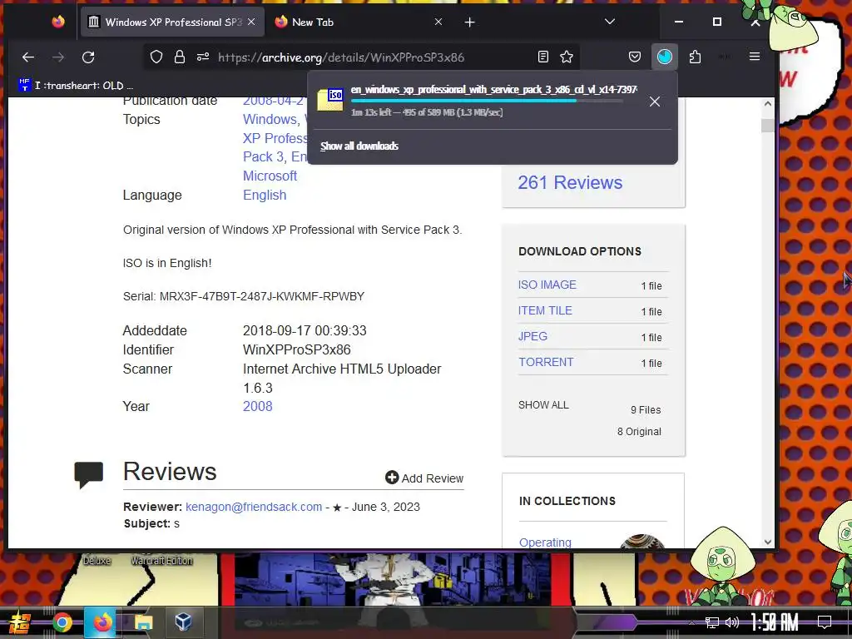Click Add Review button
The image size is (852, 639).
pyautogui.click(x=424, y=478)
